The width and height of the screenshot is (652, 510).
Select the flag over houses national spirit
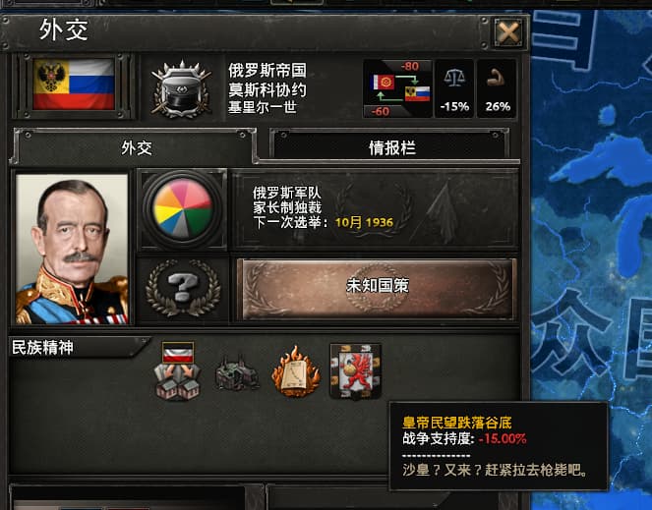click(178, 370)
